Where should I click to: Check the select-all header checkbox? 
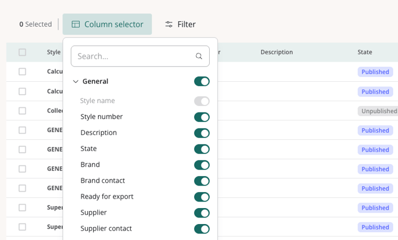tap(23, 52)
